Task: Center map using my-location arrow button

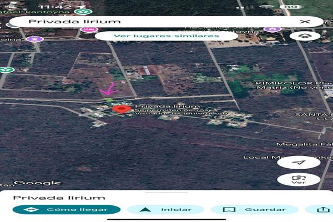Action: (x=299, y=162)
